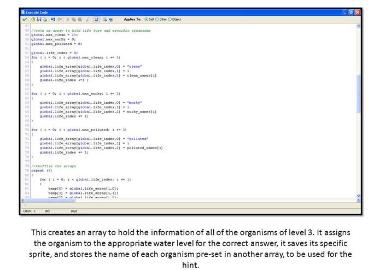Click 'clean_names[i]' in the code
The width and height of the screenshot is (380, 270).
click(x=142, y=75)
